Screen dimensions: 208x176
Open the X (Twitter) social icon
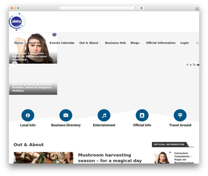[x=191, y=65]
